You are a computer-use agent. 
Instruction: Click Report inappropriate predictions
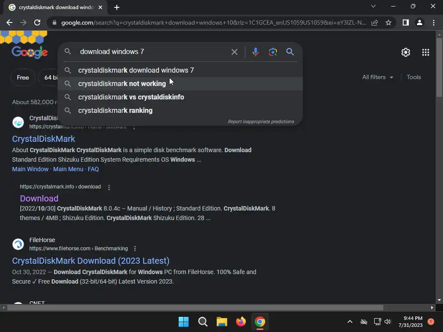click(x=261, y=121)
